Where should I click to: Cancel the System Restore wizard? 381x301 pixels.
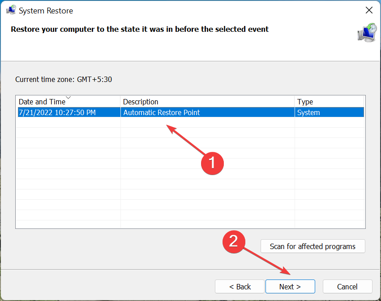coord(347,287)
